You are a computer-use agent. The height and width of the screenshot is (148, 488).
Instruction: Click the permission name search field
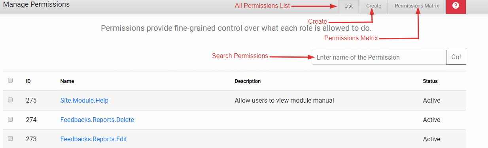pyautogui.click(x=379, y=57)
